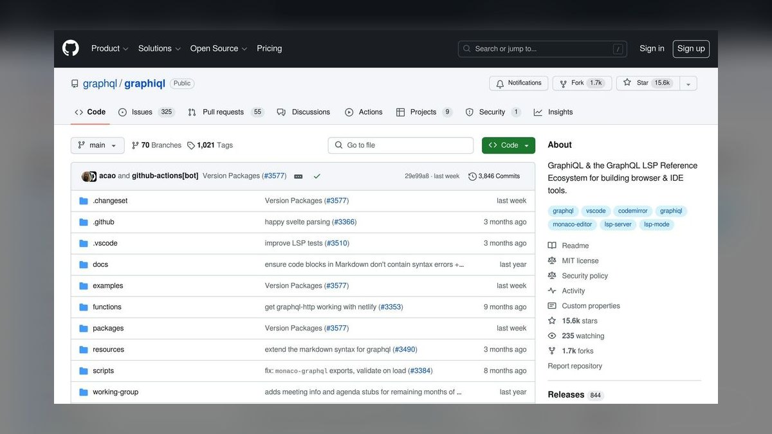
Task: Click the watching eye icon
Action: click(552, 336)
